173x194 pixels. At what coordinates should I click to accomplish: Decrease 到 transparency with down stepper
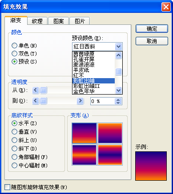(x=118, y=103)
